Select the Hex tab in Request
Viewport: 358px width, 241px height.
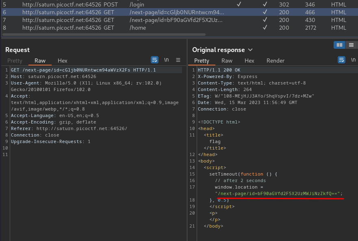[x=62, y=61]
